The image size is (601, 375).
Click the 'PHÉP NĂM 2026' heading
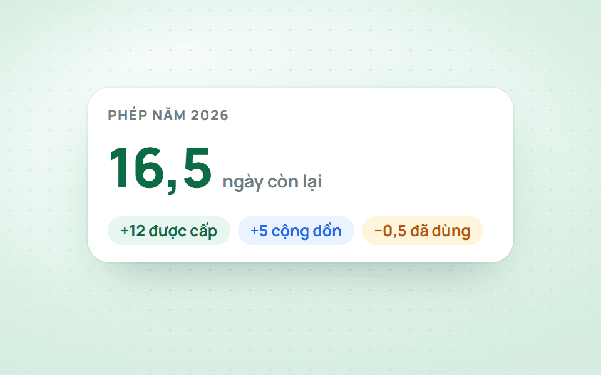(168, 115)
